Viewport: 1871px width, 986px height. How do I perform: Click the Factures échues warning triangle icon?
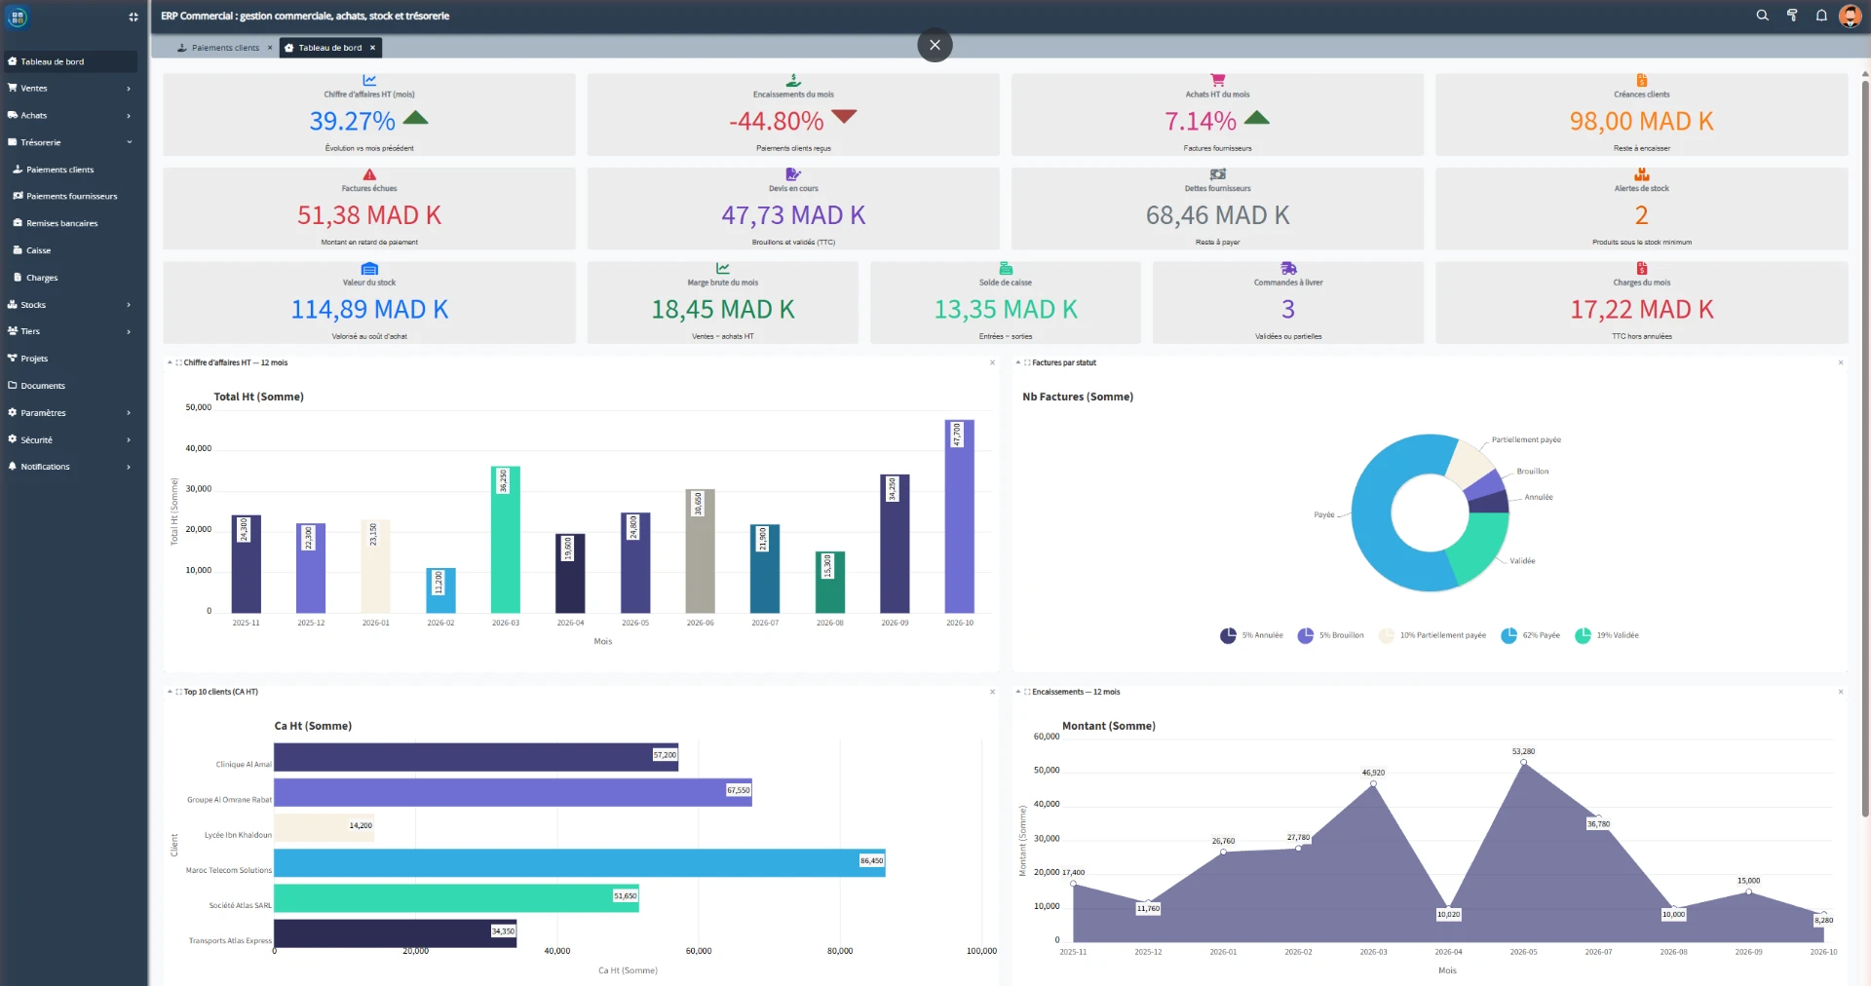tap(369, 175)
